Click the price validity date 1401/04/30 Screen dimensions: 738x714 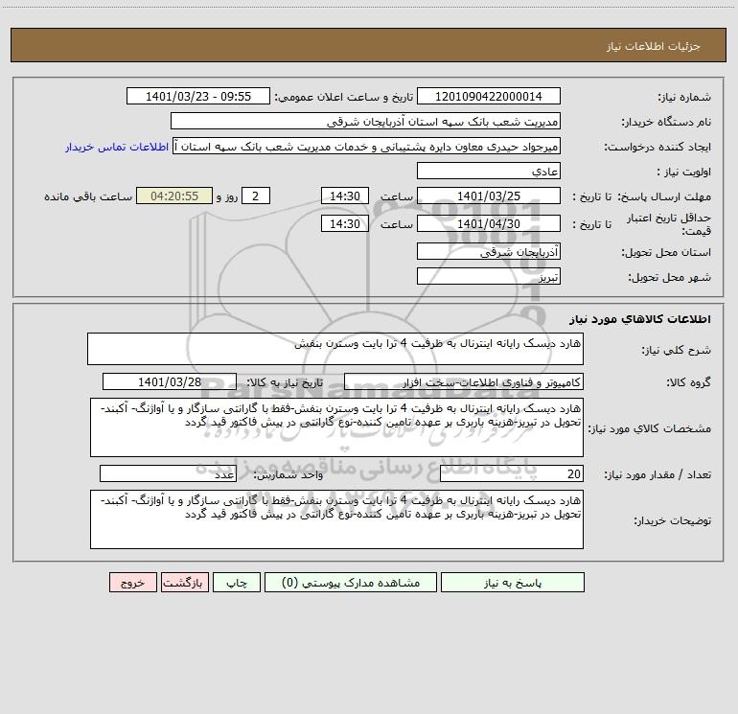click(x=489, y=223)
